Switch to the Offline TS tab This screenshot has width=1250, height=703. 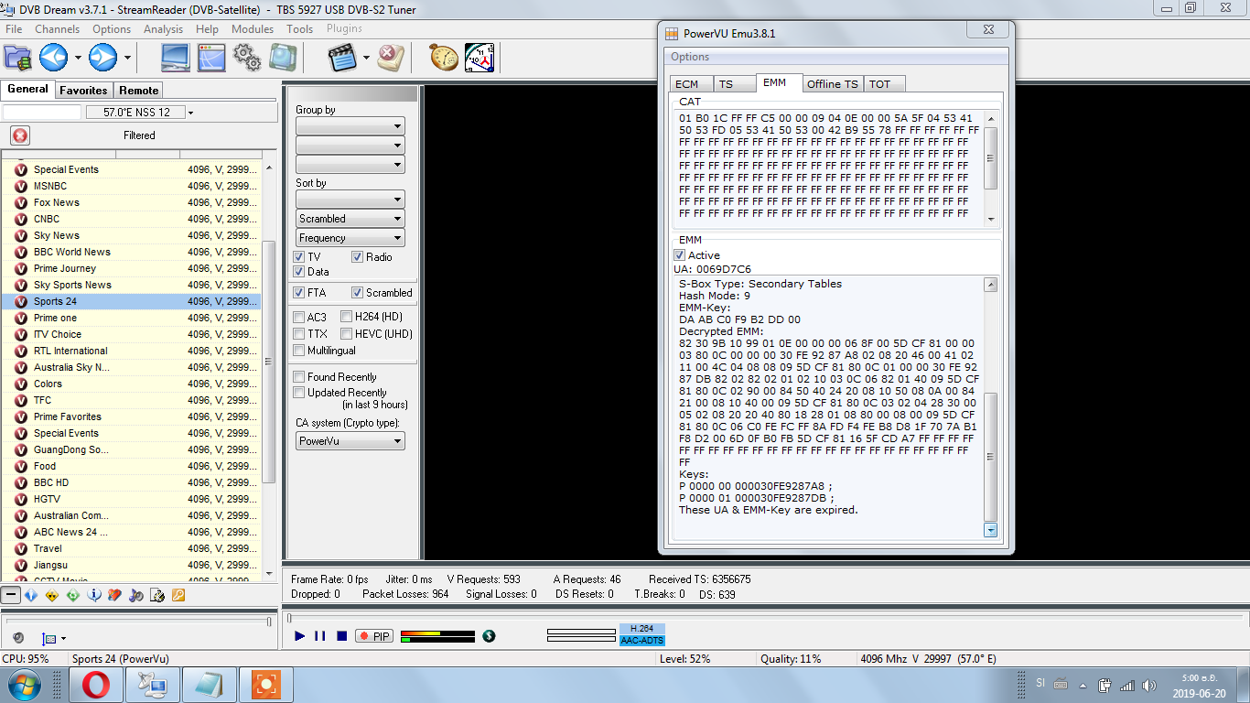coord(832,84)
